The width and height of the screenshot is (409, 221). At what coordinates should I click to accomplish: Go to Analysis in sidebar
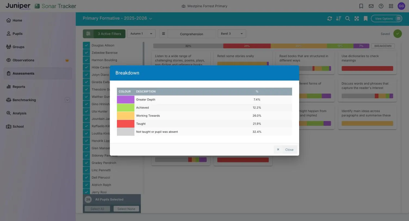pos(38,113)
